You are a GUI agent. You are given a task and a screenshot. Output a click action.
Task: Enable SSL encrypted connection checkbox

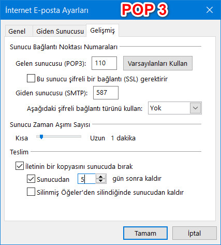click(31, 78)
